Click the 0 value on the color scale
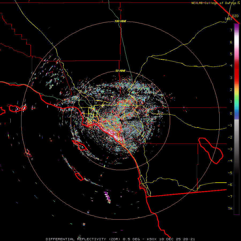241x241 pixels. [231, 114]
